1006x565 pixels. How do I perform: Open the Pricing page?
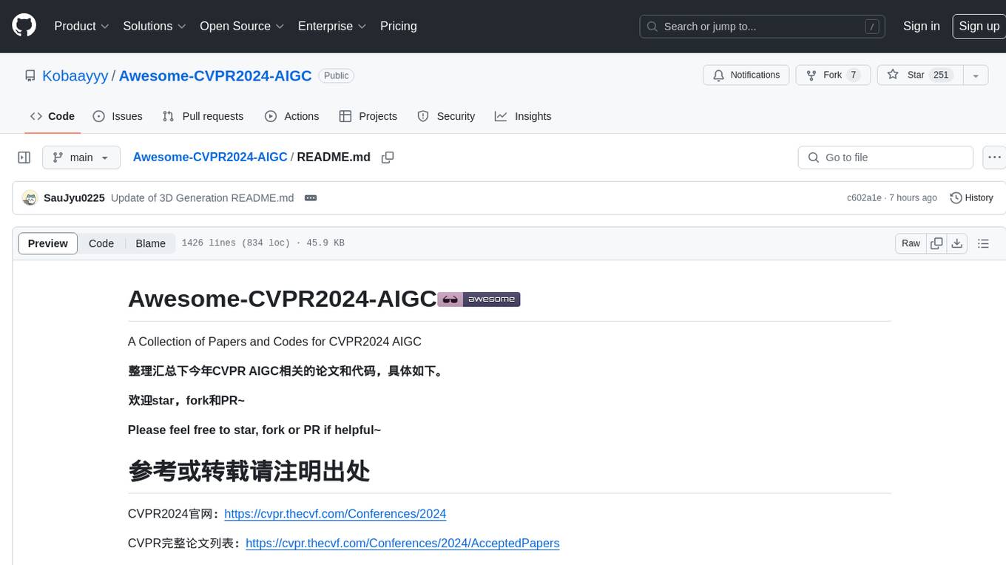pos(399,26)
